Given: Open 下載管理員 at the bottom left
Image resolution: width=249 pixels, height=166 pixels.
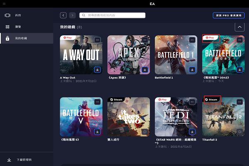Looking at the screenshot, I should (24, 160).
